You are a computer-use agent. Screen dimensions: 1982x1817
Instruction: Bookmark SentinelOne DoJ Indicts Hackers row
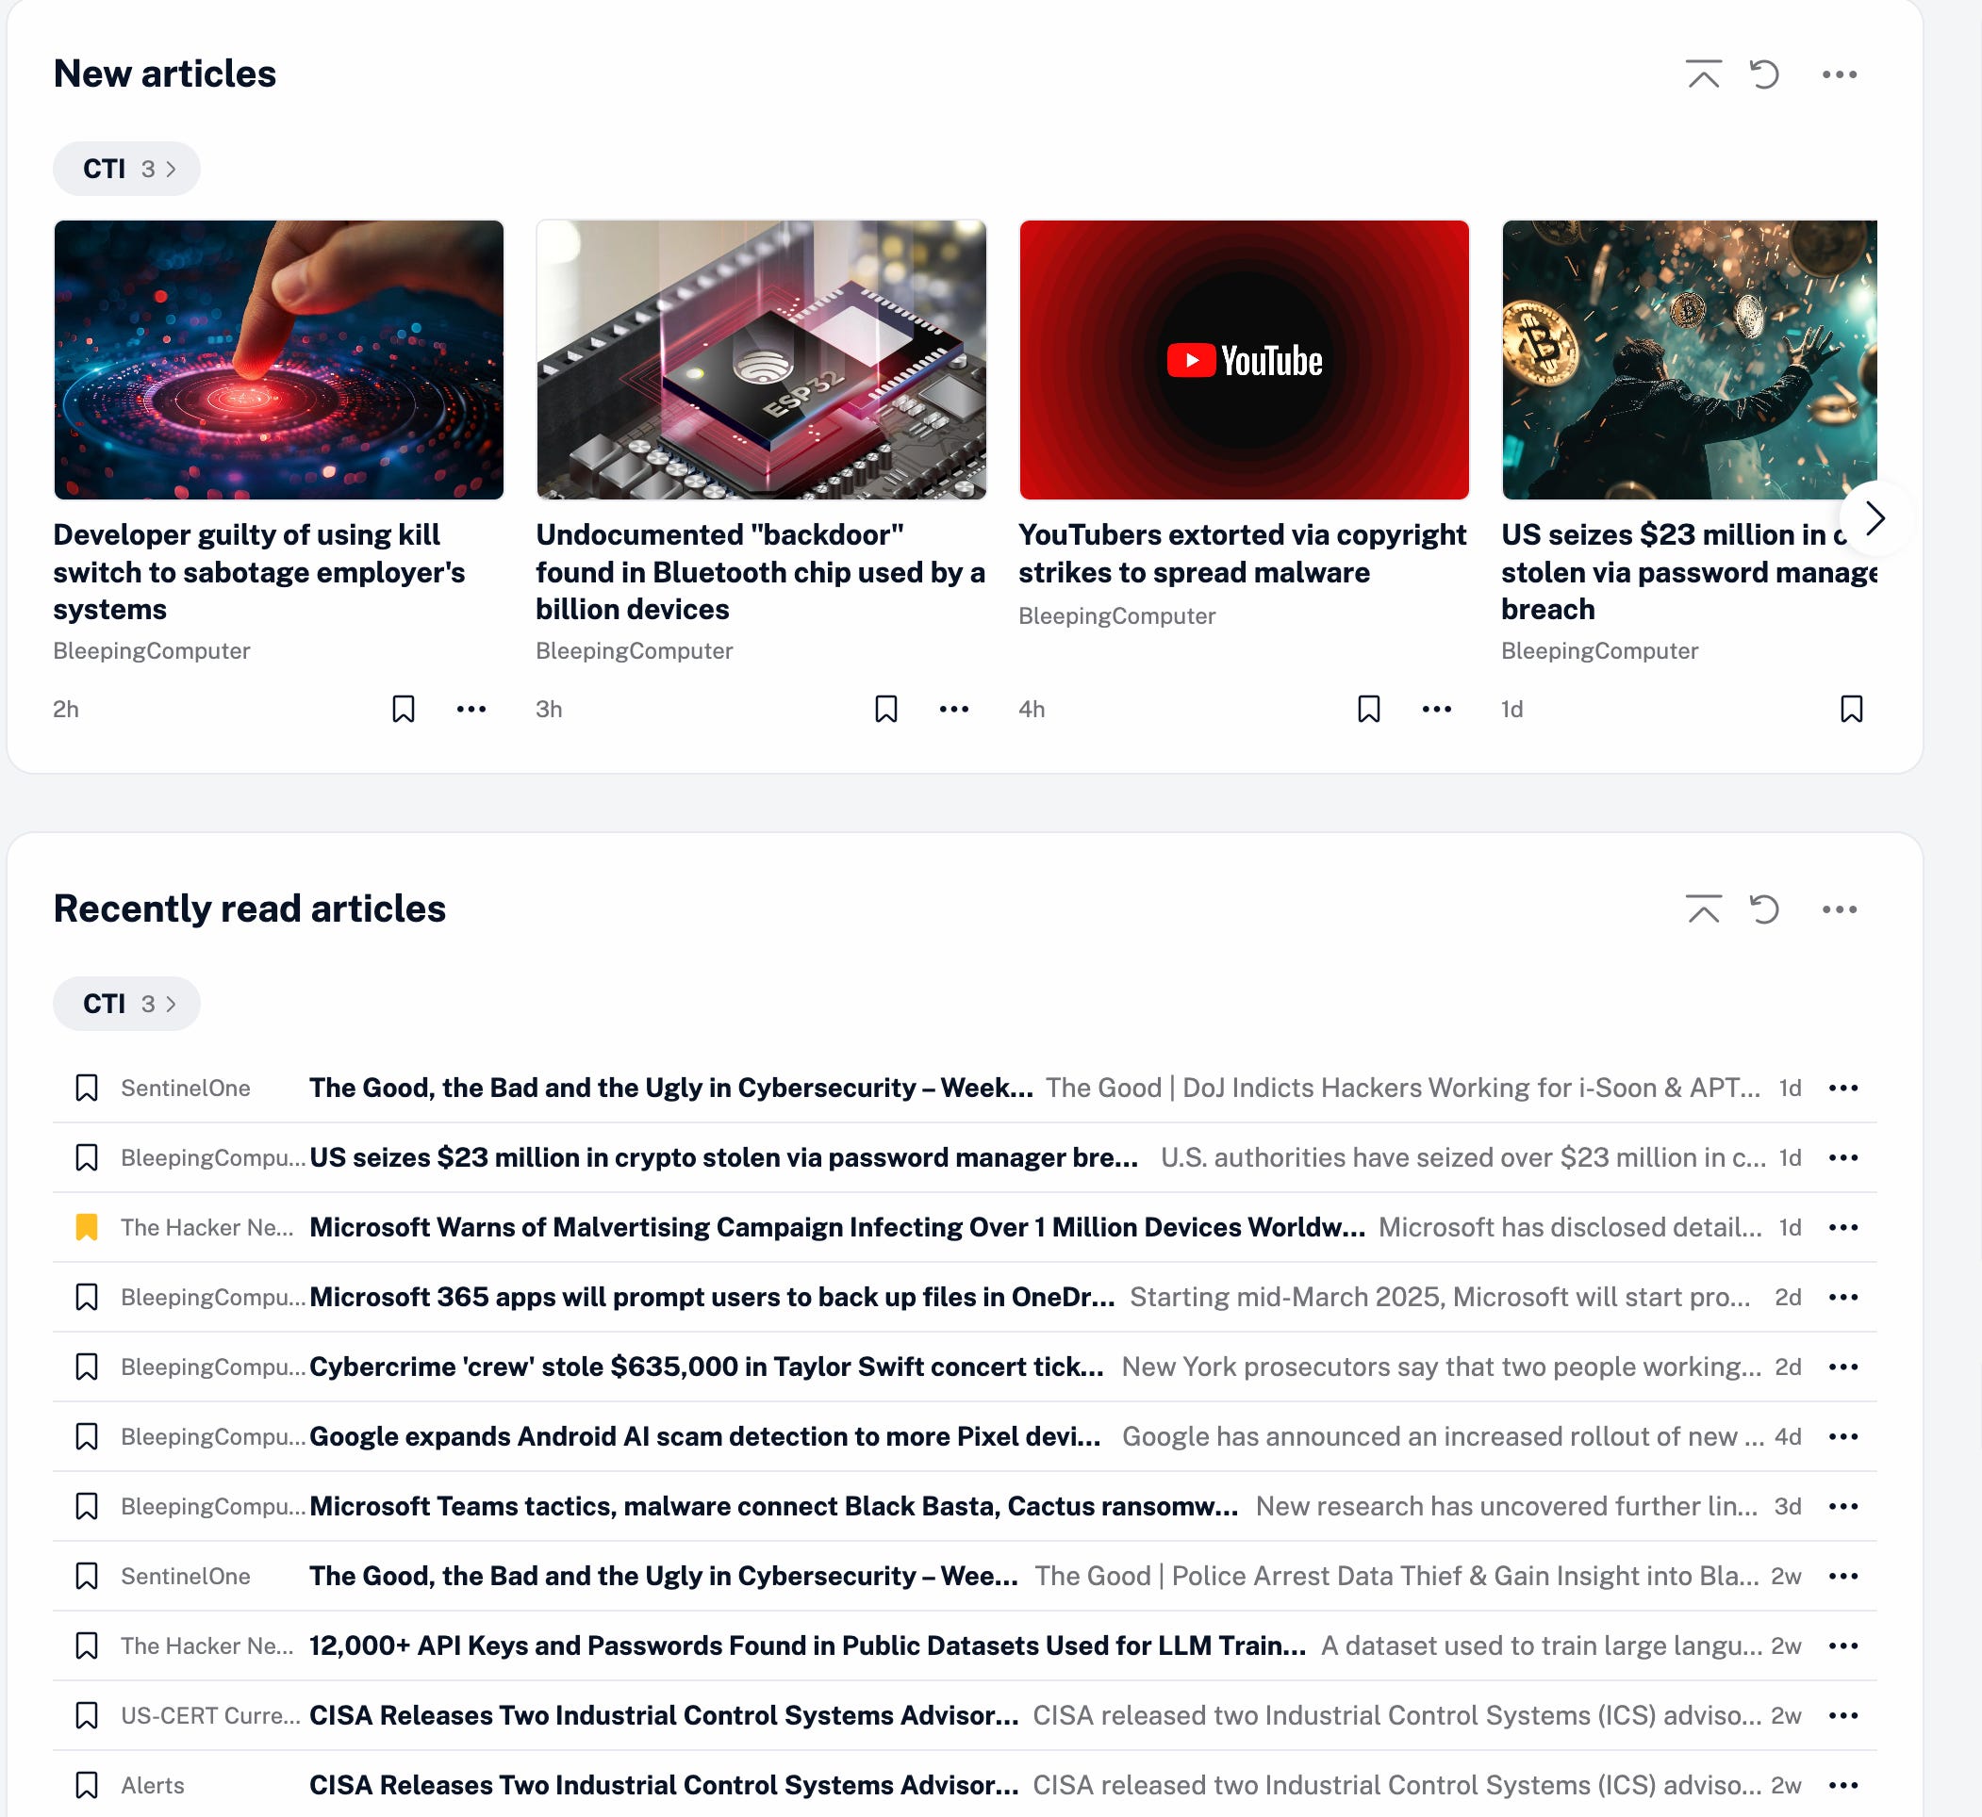tap(87, 1088)
